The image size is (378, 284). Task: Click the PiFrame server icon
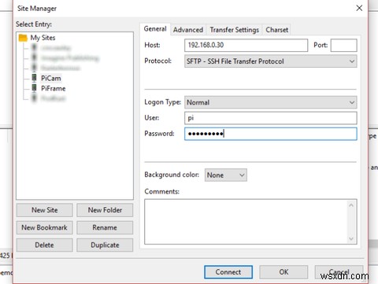[x=34, y=88]
